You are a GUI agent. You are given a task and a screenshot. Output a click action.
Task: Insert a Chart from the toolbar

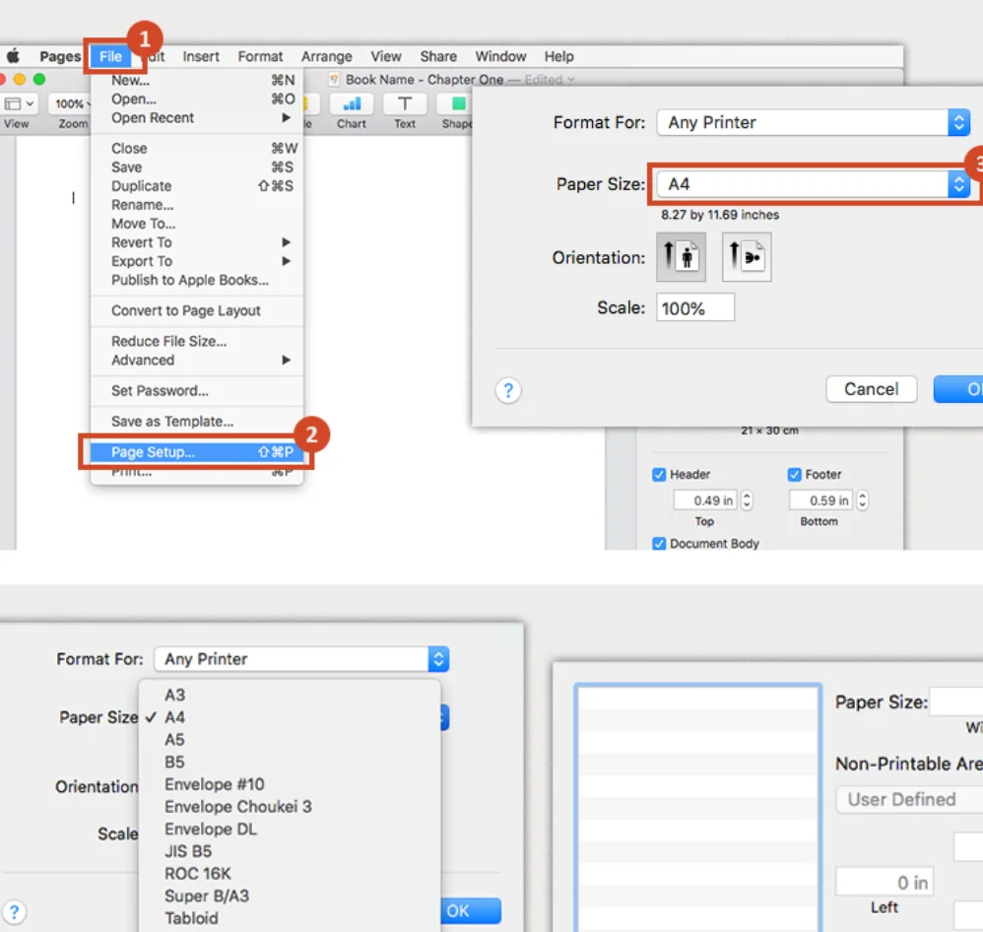tap(351, 105)
